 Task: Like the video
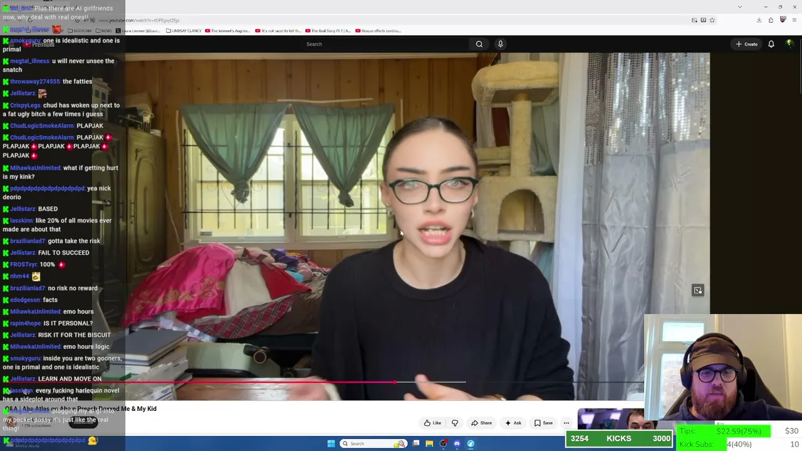tap(433, 423)
